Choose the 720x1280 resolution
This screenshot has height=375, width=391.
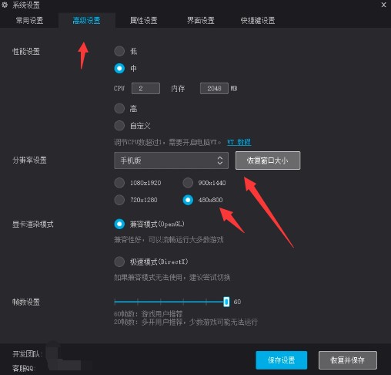tap(119, 200)
